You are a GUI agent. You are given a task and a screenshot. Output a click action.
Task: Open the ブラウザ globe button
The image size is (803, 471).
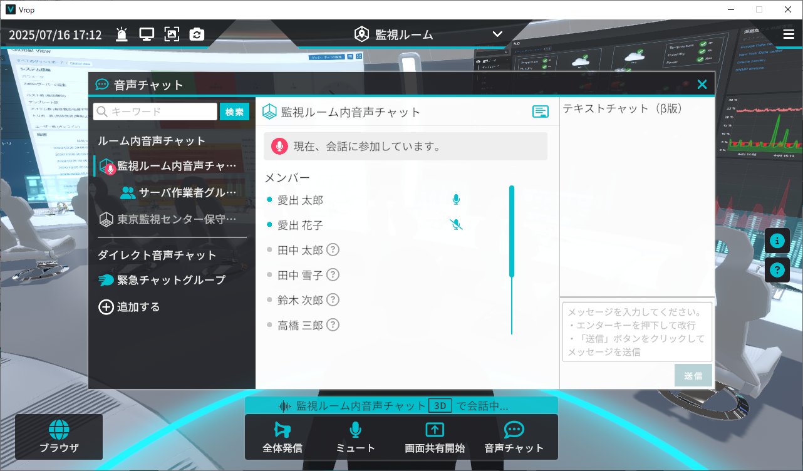tap(59, 437)
